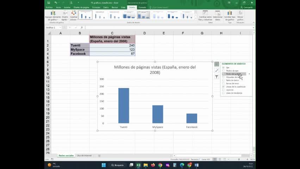This screenshot has height=169, width=300.
Task: Open the chart styles paintbrush button
Action: pos(217,70)
